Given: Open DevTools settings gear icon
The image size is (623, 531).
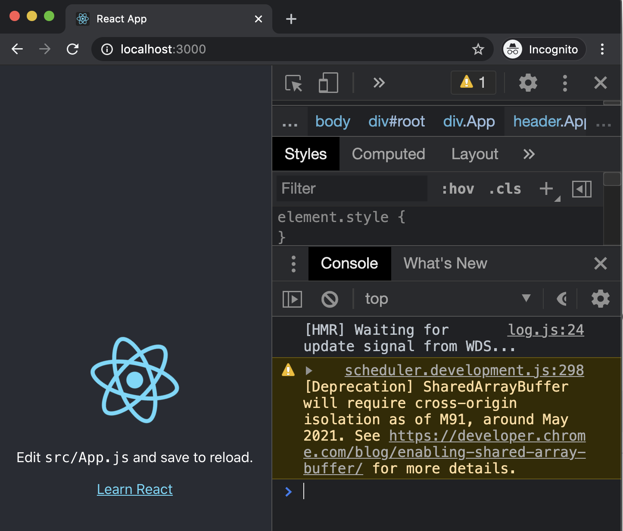Looking at the screenshot, I should (x=528, y=83).
